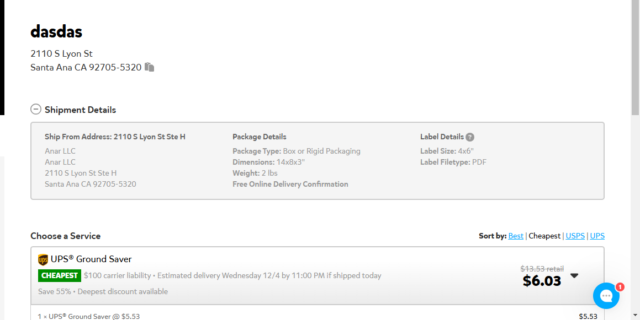Collapse Shipment Details with minus circle icon
This screenshot has width=640, height=320.
coord(36,109)
